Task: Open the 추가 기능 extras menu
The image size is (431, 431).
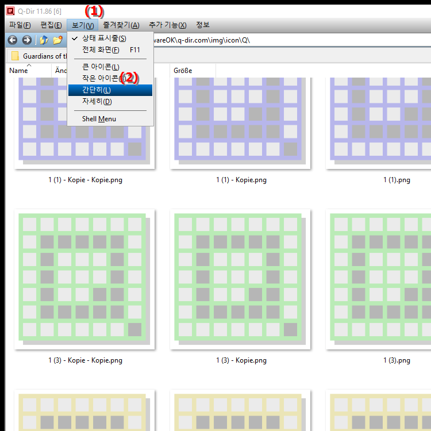Action: click(167, 25)
